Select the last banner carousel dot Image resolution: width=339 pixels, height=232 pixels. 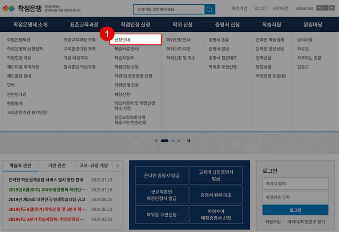point(179,140)
